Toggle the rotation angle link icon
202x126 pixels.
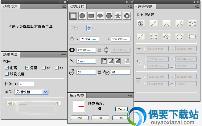coord(99,72)
